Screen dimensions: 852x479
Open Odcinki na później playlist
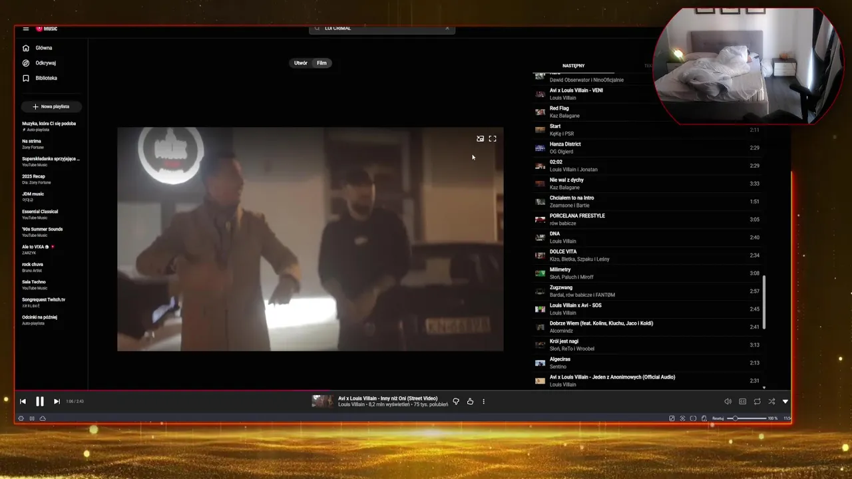40,319
